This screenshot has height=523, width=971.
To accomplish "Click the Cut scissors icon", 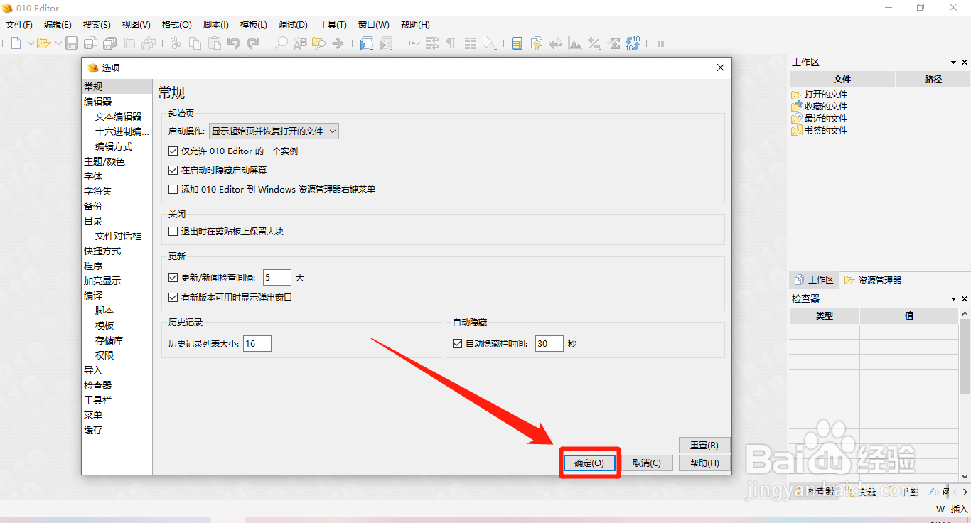I will [x=176, y=43].
